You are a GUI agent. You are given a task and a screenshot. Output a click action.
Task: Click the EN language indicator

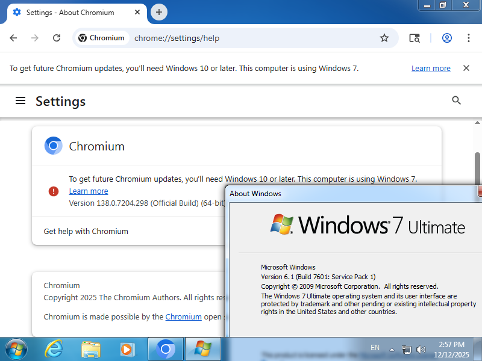tap(375, 348)
